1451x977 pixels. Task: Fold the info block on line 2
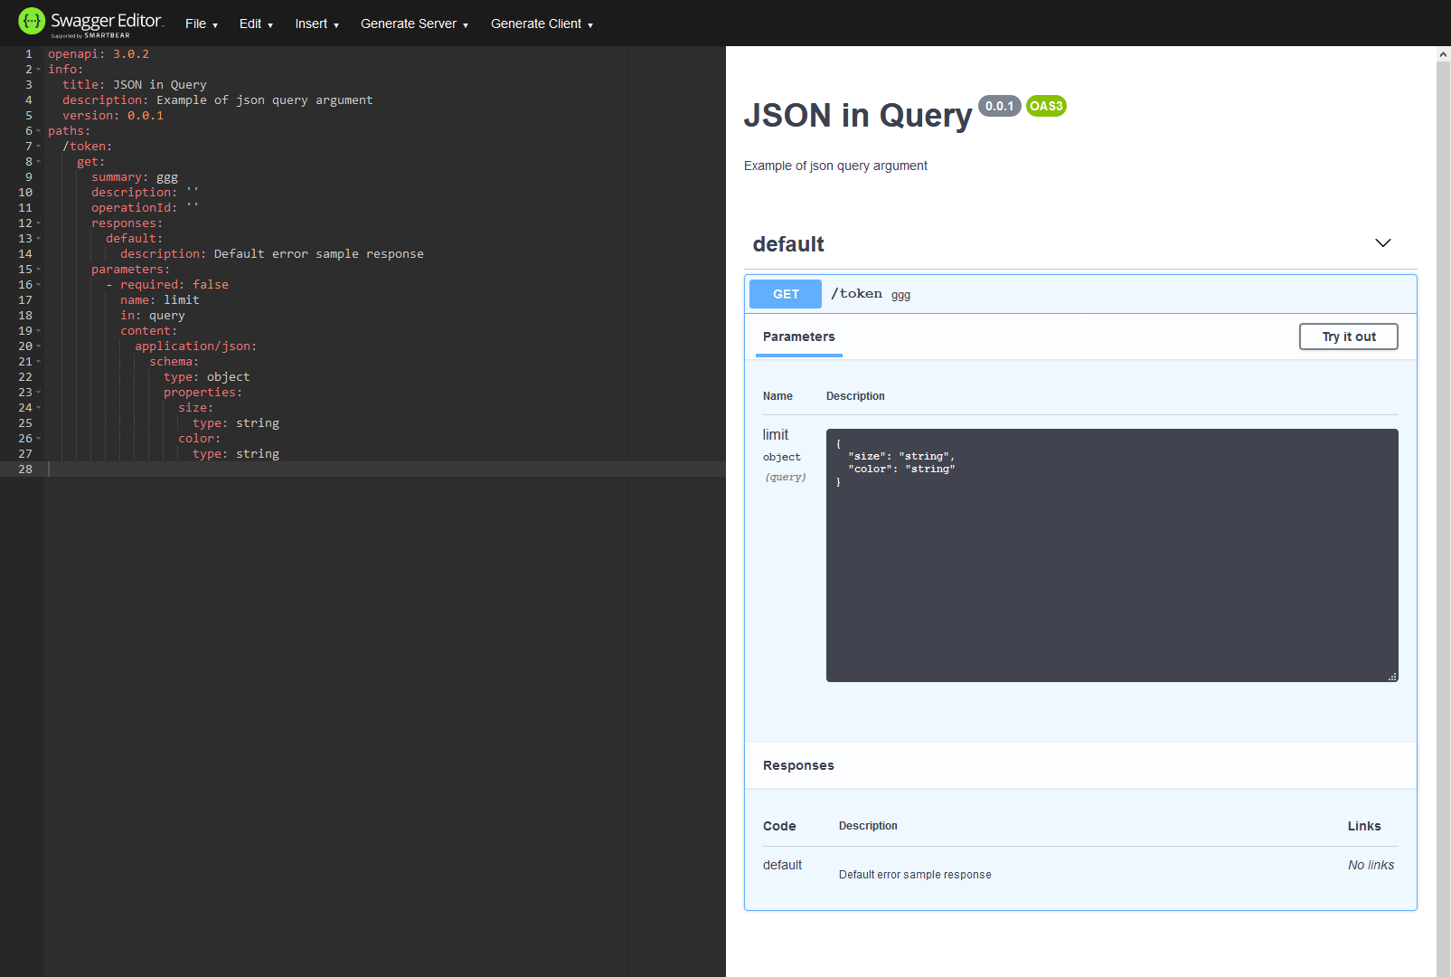pos(40,69)
